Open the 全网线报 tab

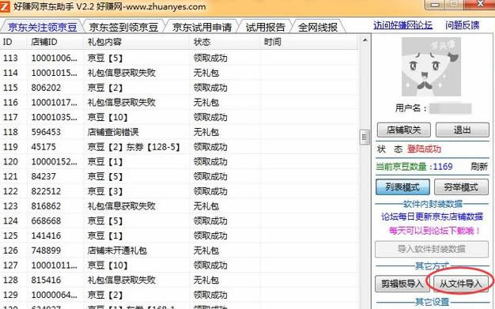(x=318, y=27)
